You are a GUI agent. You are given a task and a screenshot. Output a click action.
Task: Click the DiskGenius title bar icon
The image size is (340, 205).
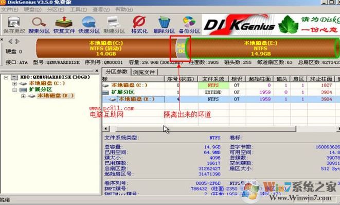coord(3,3)
